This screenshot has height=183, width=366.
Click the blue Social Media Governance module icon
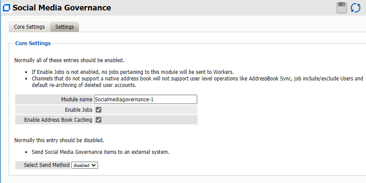[x=7, y=8]
